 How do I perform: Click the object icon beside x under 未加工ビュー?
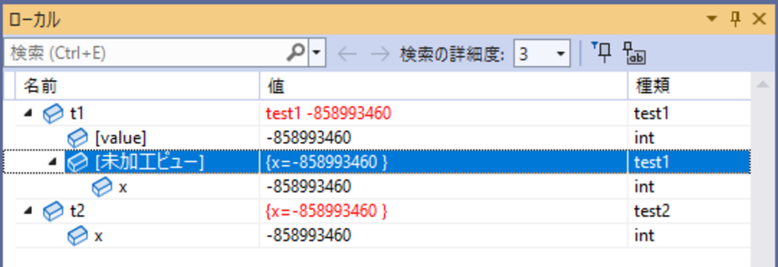(103, 186)
